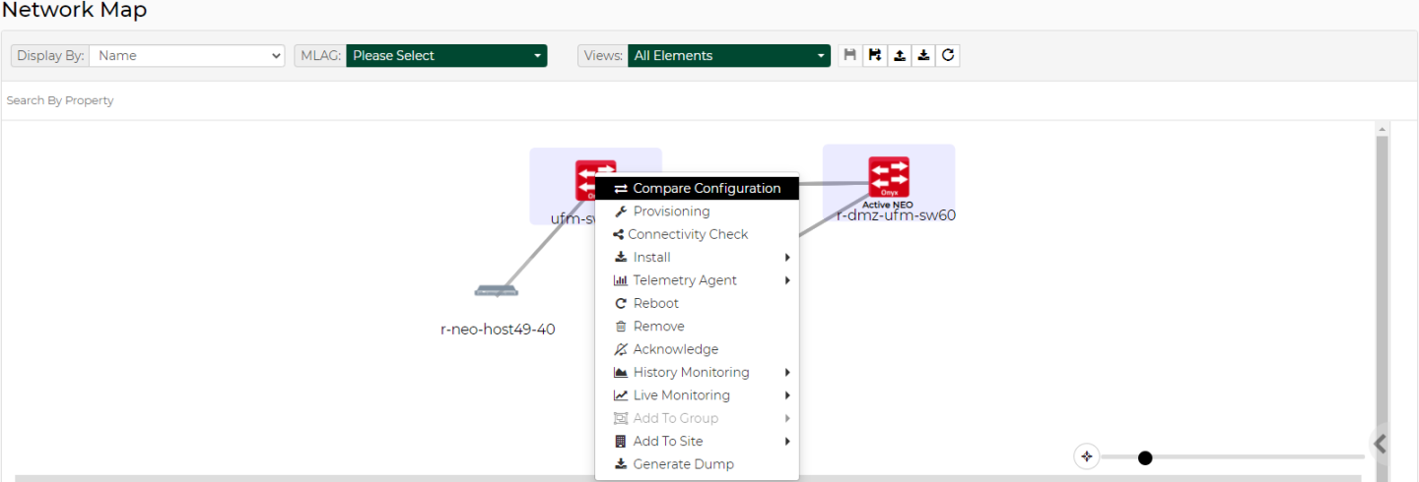Expand the side panel chevron
The height and width of the screenshot is (482, 1419).
point(1381,445)
